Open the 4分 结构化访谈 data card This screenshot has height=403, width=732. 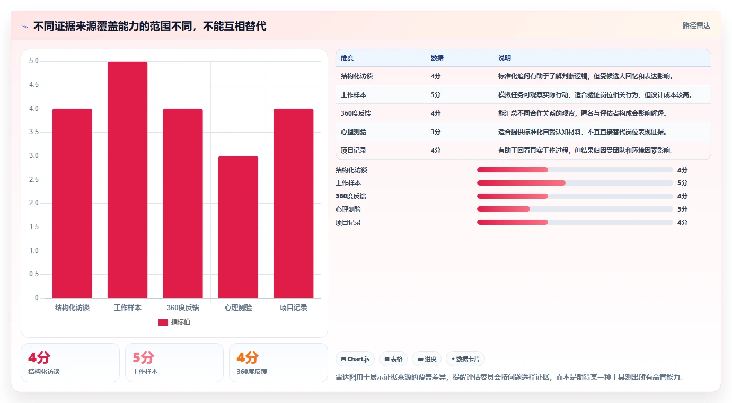[70, 363]
